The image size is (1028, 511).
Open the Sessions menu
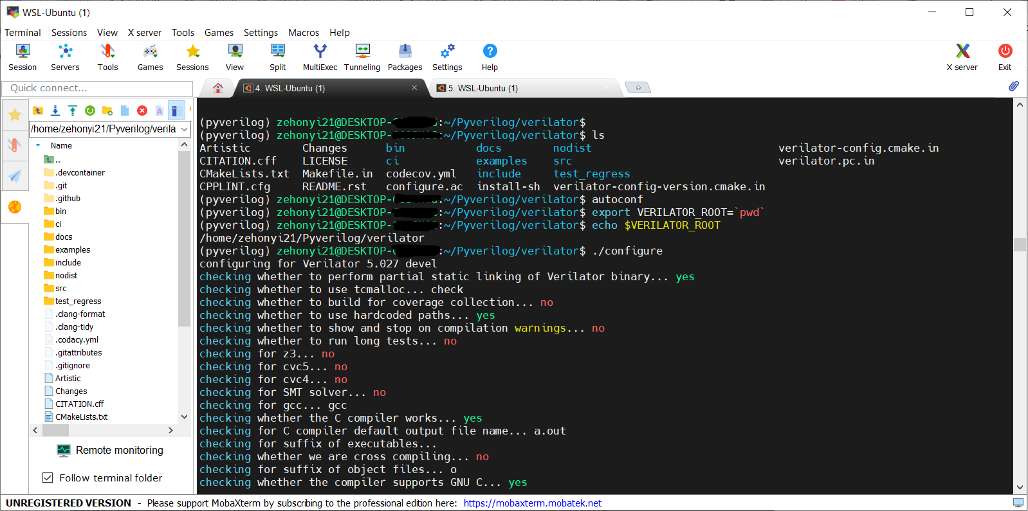[x=69, y=32]
